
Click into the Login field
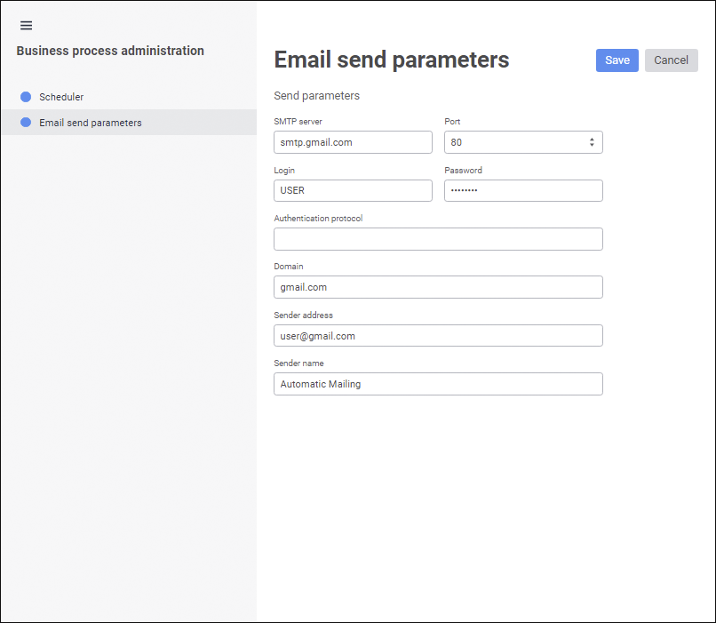(353, 191)
